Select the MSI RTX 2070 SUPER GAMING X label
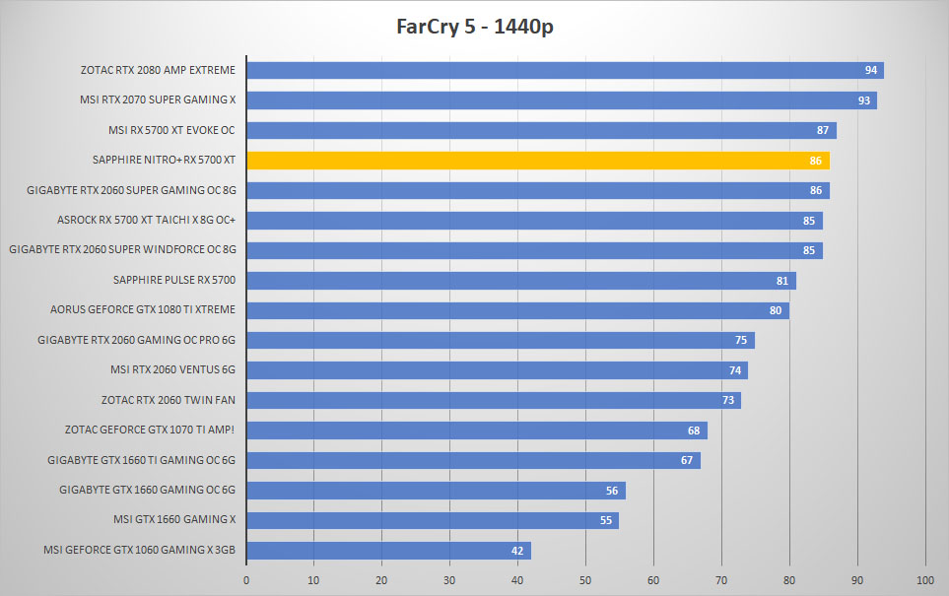 pyautogui.click(x=158, y=99)
